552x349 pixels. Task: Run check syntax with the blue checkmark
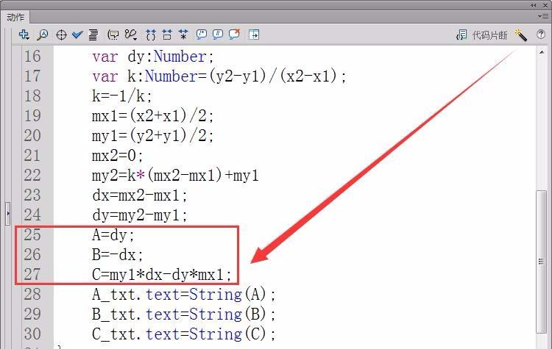point(77,35)
